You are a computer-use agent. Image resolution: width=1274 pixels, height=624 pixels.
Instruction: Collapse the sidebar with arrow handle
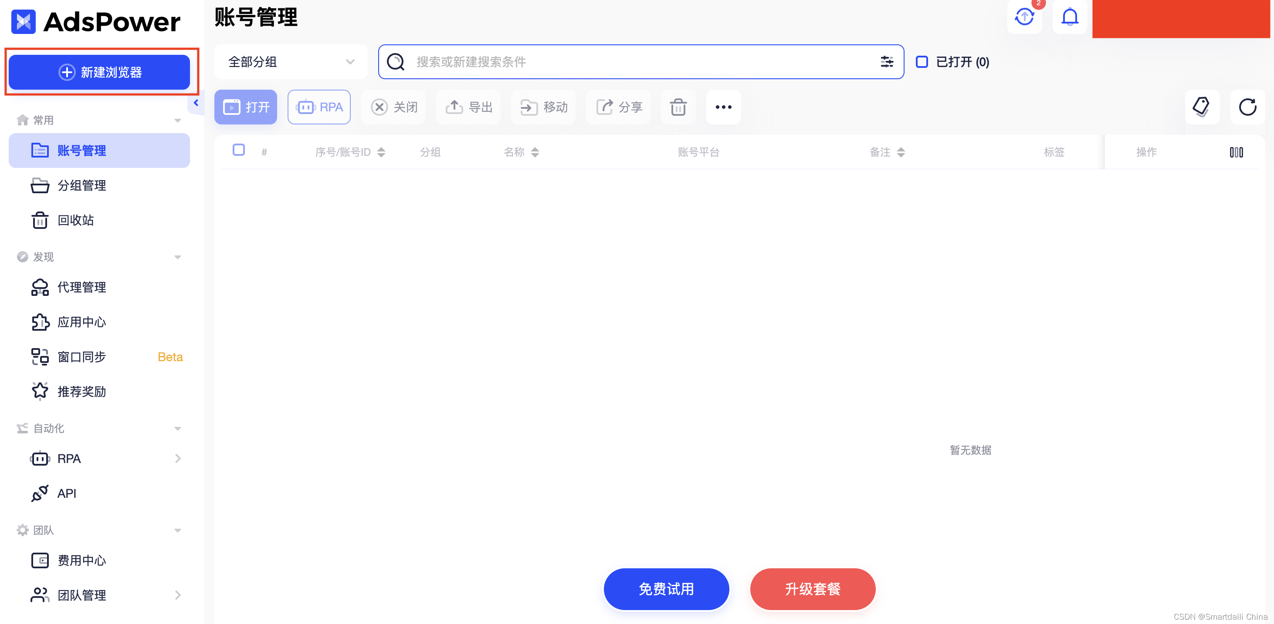[196, 103]
